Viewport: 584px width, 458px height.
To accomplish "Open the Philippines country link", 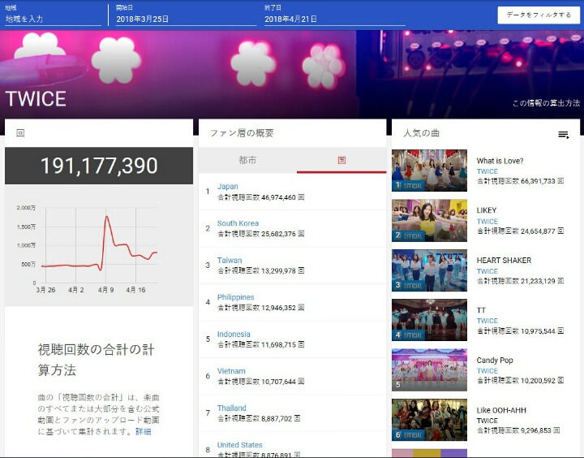I will coord(236,297).
